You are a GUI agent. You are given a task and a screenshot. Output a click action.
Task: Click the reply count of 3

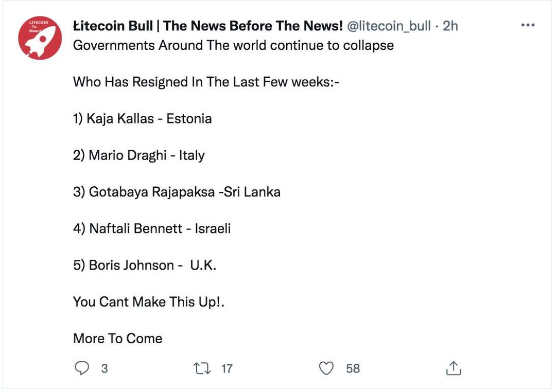click(105, 368)
